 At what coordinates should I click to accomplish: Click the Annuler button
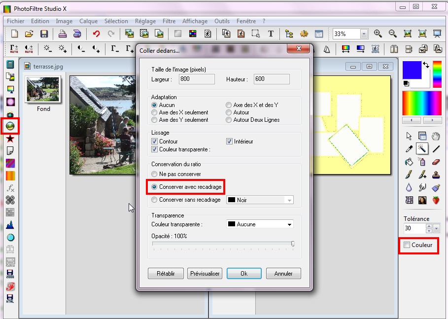[x=283, y=273]
